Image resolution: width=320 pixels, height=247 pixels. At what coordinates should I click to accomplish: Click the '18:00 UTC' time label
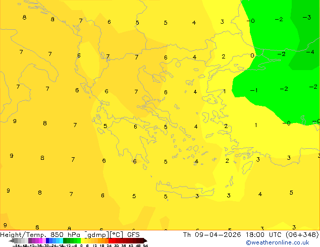point(264,235)
